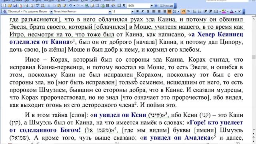Open line spacing dropdown arrow
This screenshot has height=144, width=256.
point(178,11)
